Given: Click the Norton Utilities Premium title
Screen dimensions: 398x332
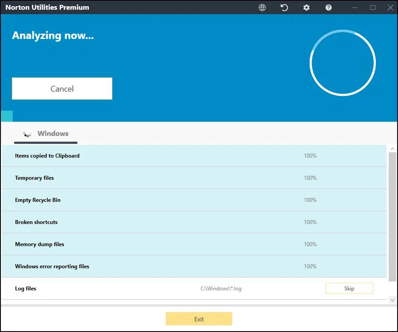Looking at the screenshot, I should click(x=47, y=8).
